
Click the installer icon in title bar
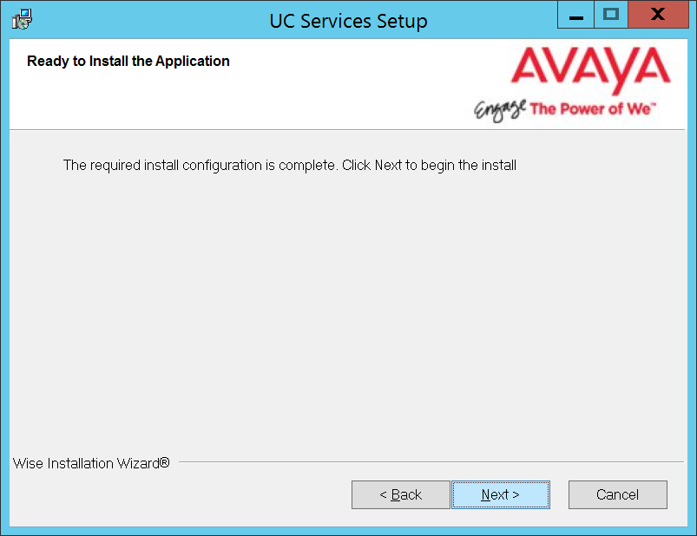tap(22, 19)
